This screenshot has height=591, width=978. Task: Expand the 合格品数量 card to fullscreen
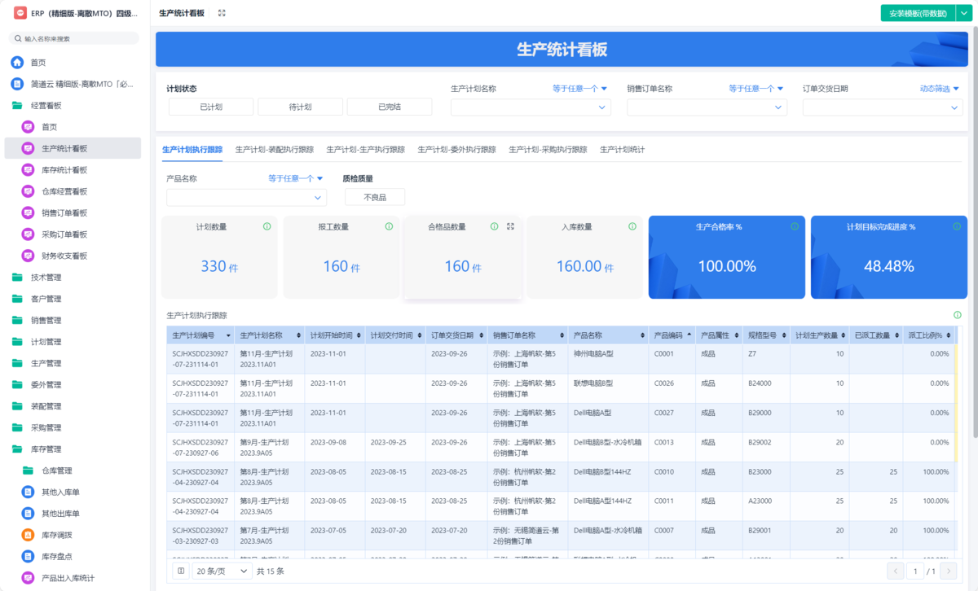[x=511, y=227]
